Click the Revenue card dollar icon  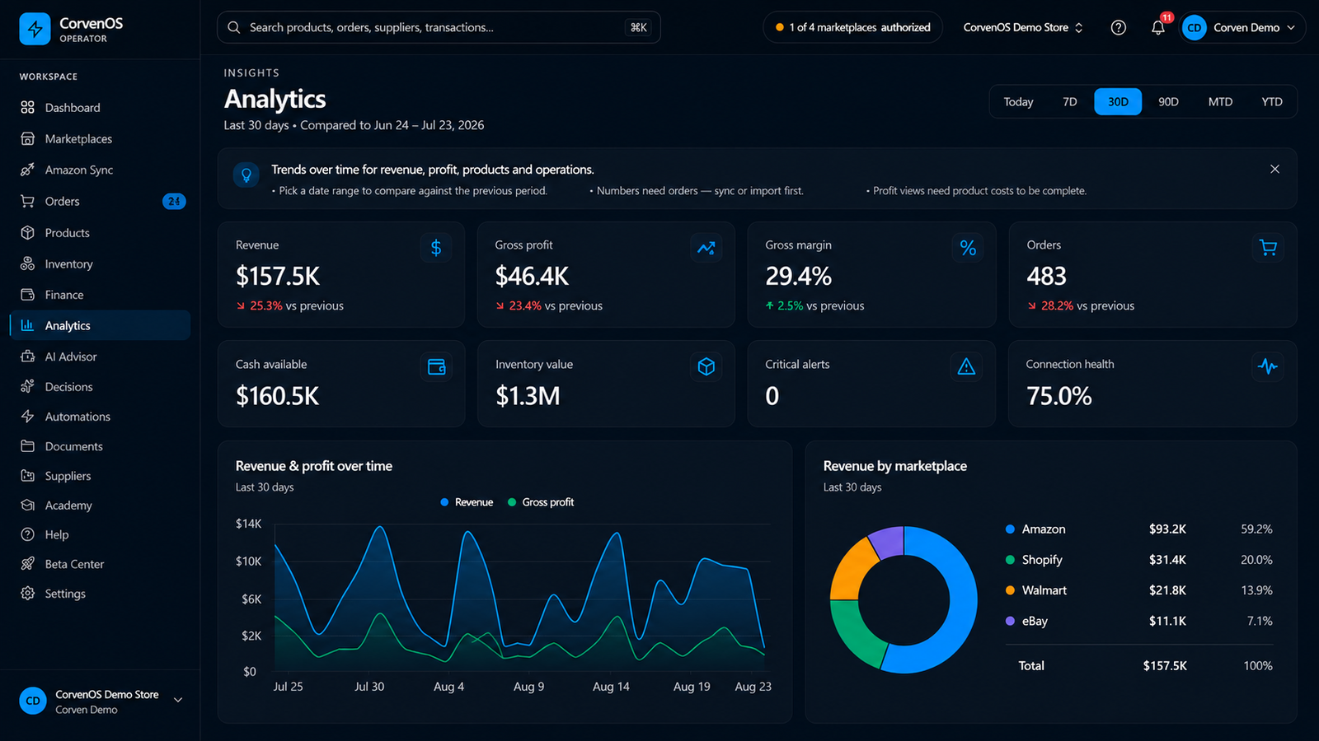coord(436,247)
